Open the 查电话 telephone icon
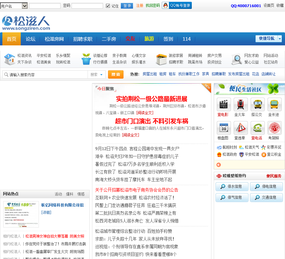Screen dimensions: 285x259 [258, 128]
